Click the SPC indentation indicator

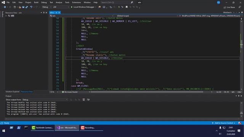[233, 92]
